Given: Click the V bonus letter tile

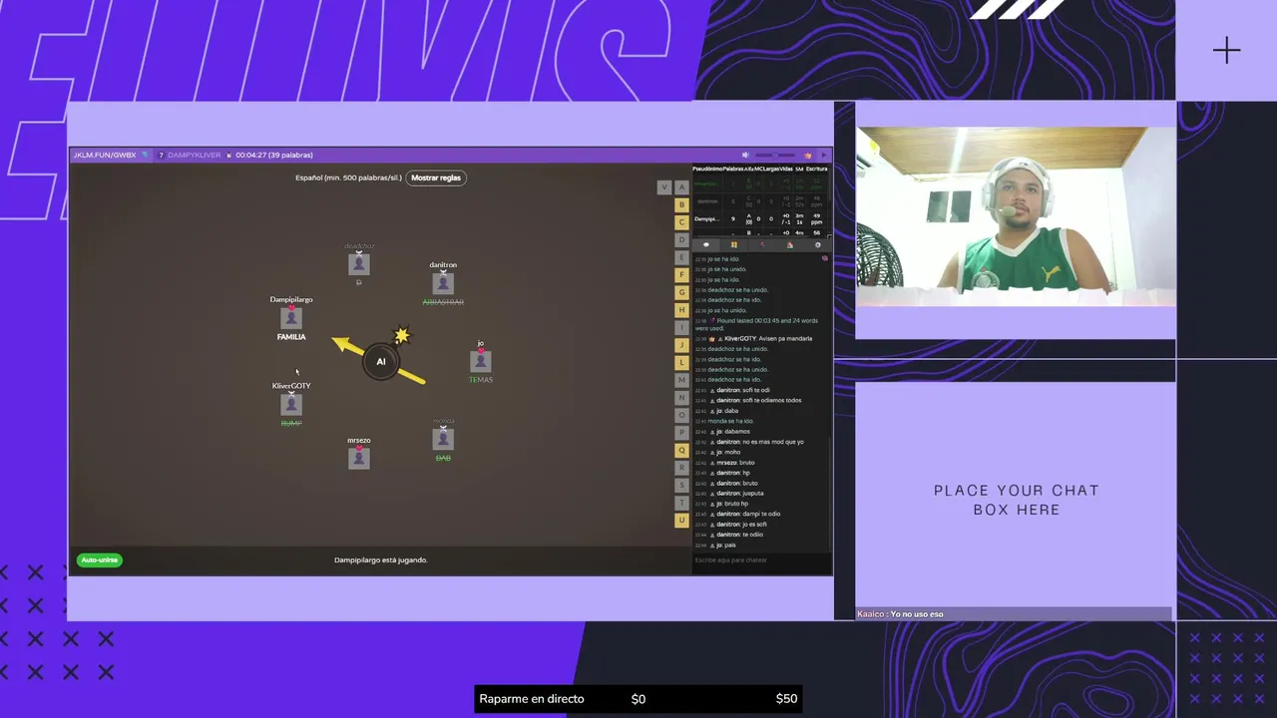Looking at the screenshot, I should 664,187.
